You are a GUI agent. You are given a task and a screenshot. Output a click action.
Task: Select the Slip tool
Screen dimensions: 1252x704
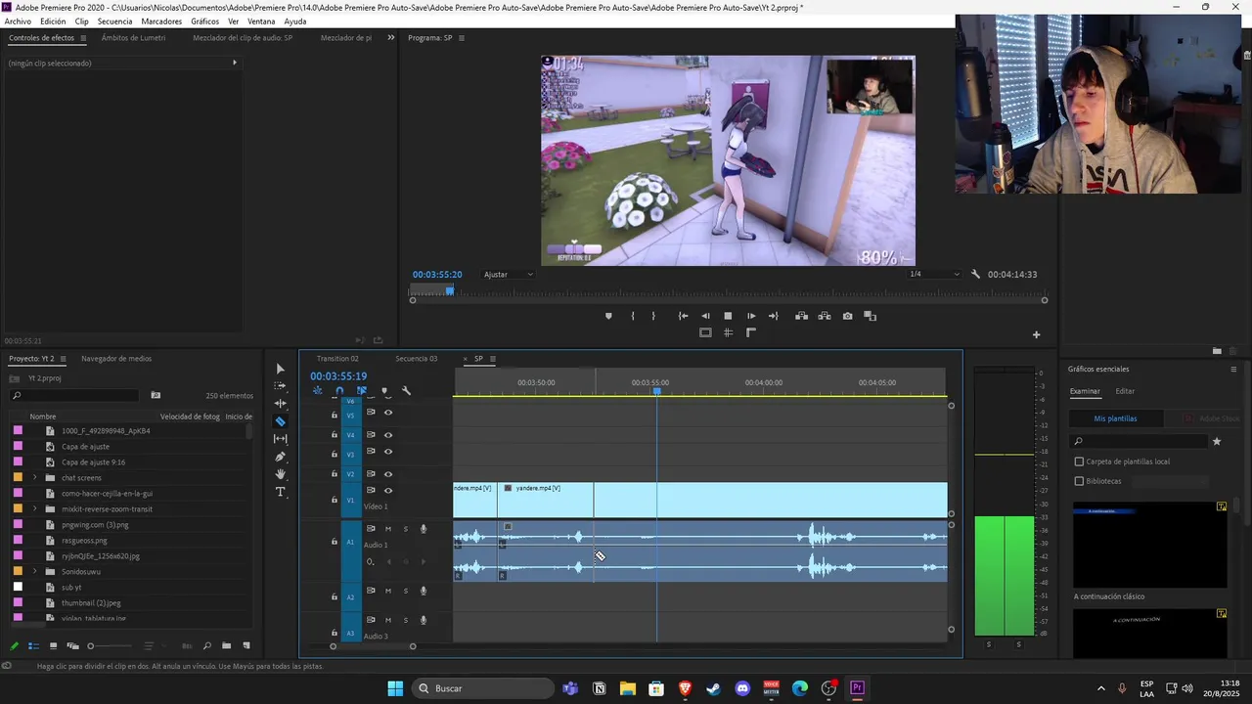click(x=281, y=439)
